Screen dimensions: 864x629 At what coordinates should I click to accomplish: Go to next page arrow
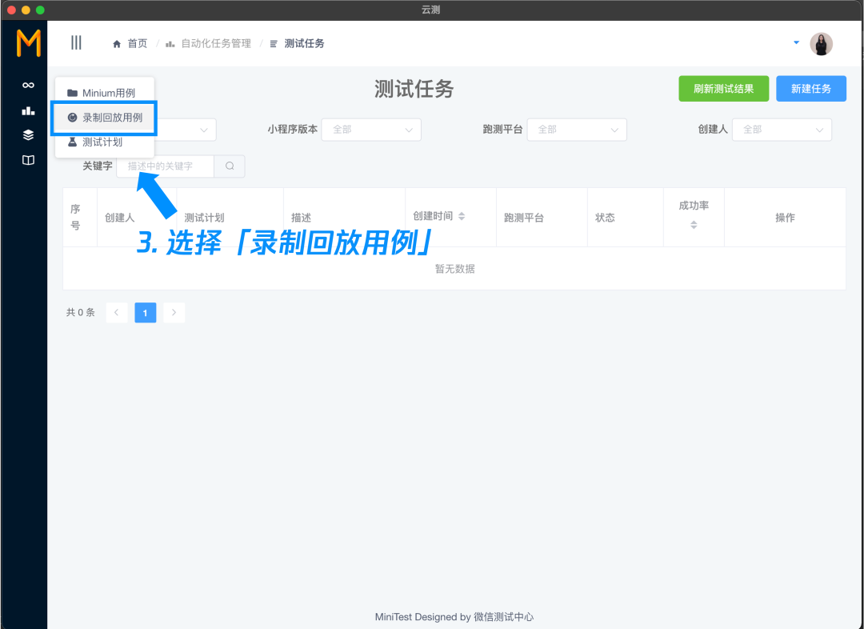click(x=174, y=313)
